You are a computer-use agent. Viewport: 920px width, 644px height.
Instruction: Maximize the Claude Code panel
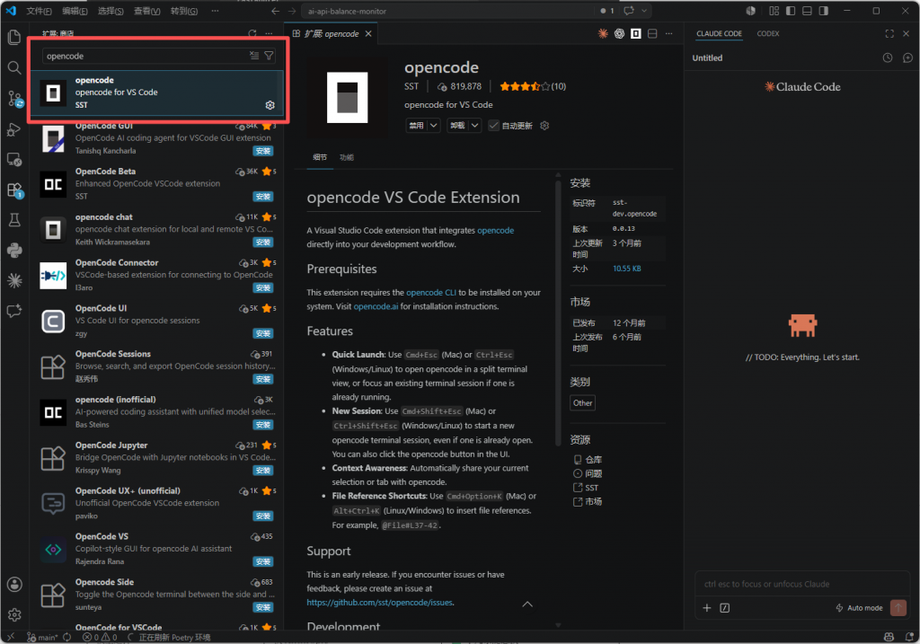pos(889,34)
